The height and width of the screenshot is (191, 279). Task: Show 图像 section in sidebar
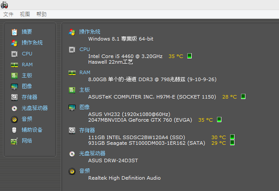pos(27,86)
